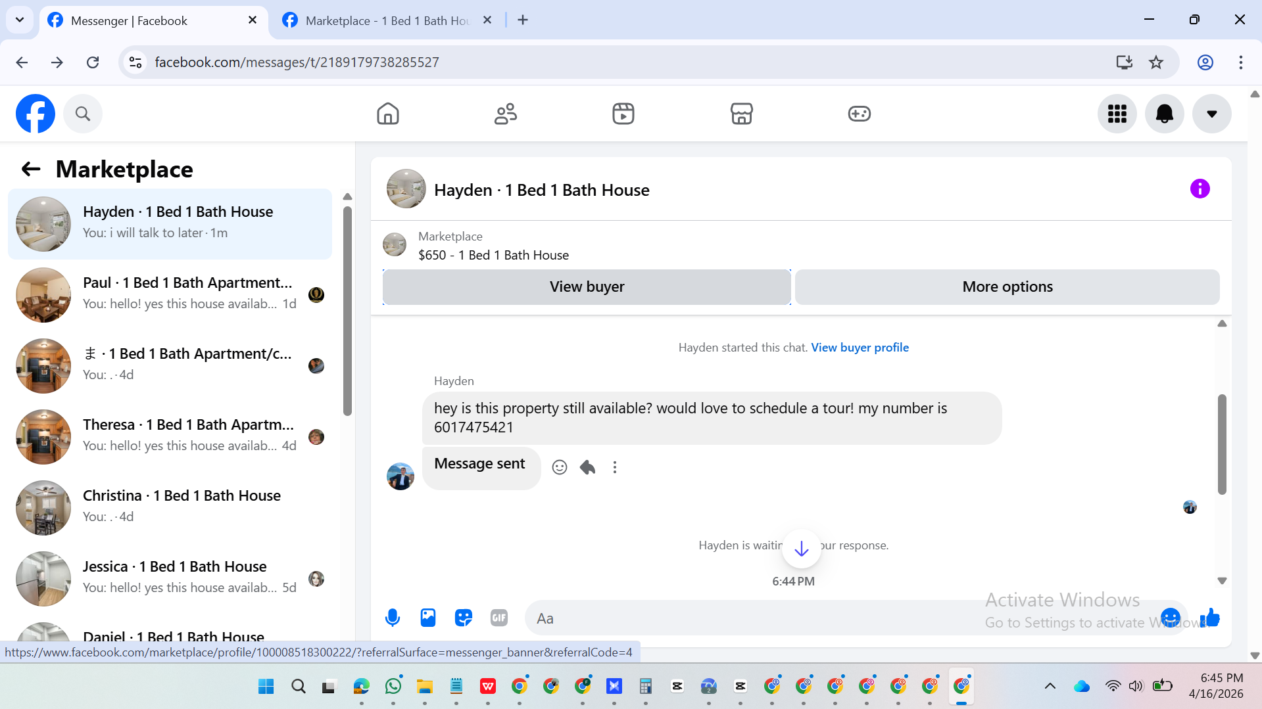Open the Facebook apps grid menu
Screen dimensions: 1262x709
pyautogui.click(x=1117, y=114)
